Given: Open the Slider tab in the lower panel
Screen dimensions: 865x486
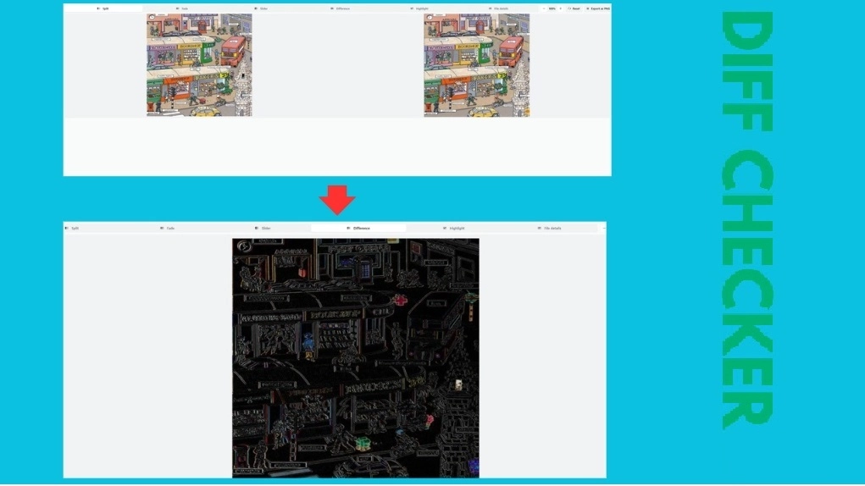Looking at the screenshot, I should coord(263,229).
